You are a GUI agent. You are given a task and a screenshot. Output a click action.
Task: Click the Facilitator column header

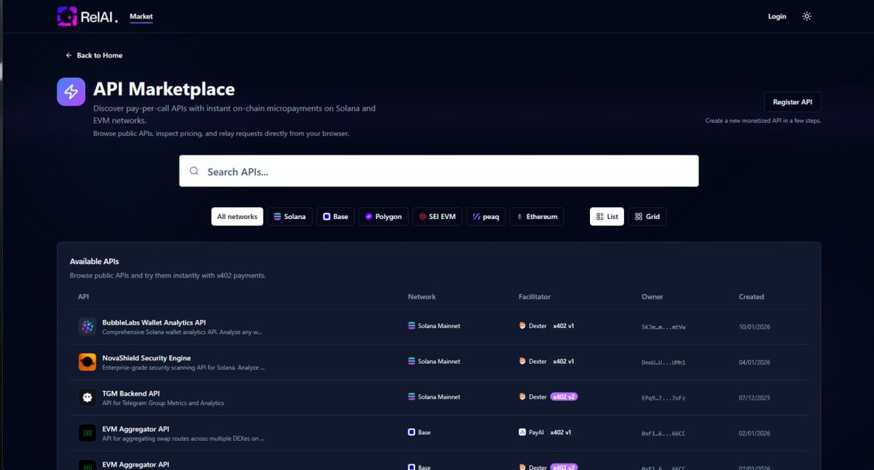[x=535, y=297]
